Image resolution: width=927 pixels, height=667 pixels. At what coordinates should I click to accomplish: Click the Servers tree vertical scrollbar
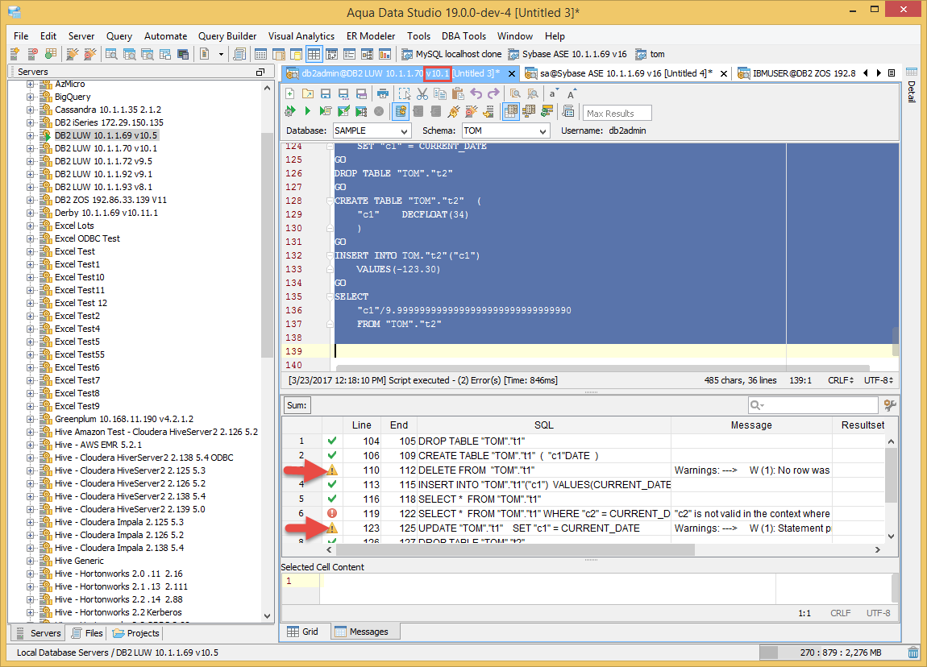click(x=268, y=245)
